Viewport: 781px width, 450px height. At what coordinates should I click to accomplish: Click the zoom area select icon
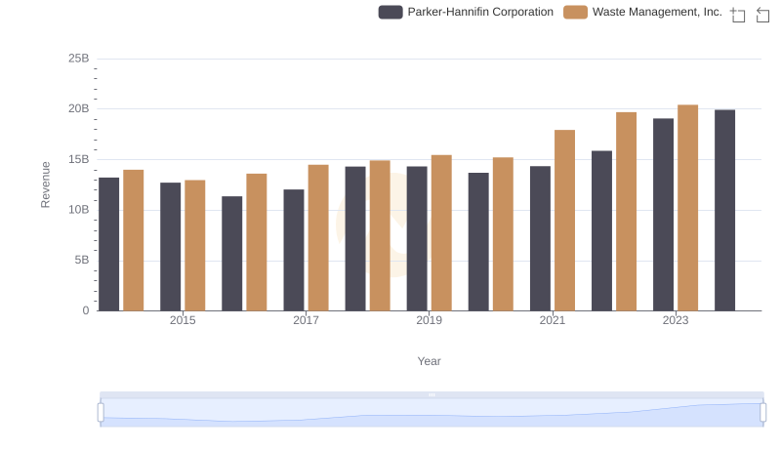click(738, 15)
